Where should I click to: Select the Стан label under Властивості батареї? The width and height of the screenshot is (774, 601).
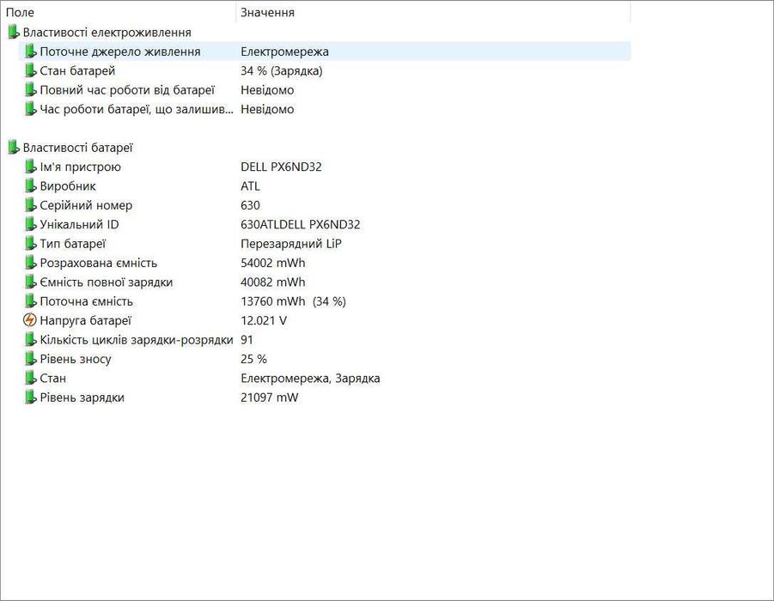tap(52, 379)
